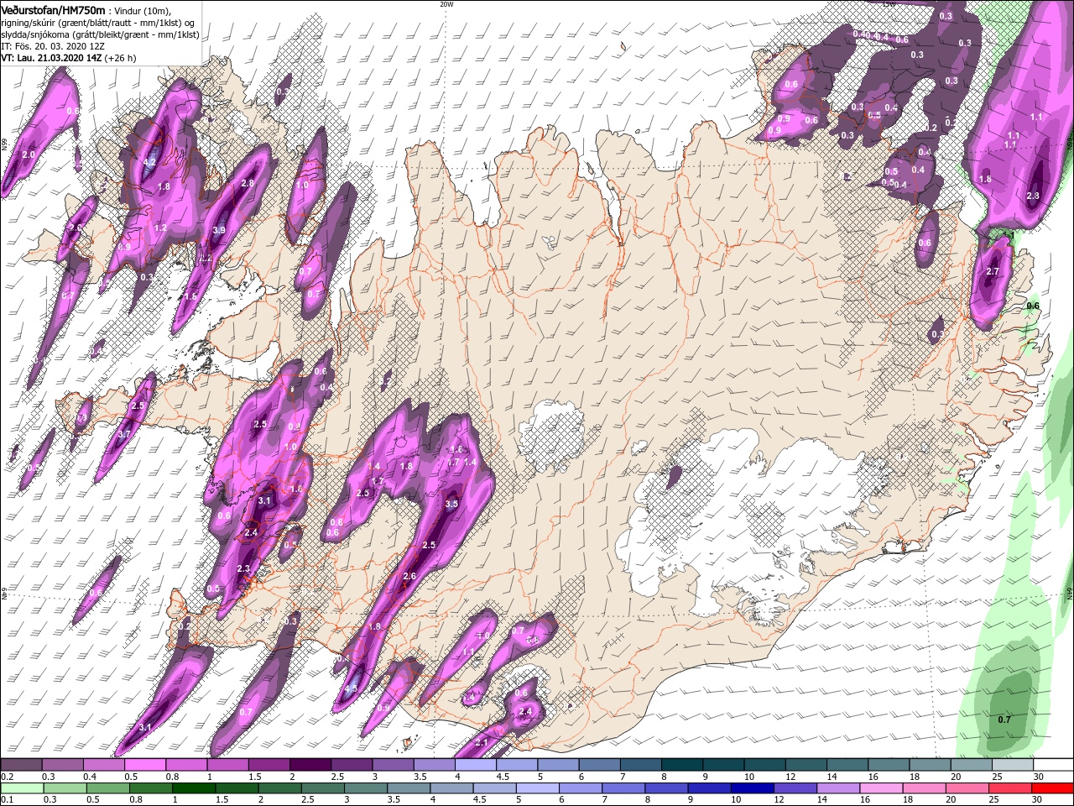This screenshot has height=806, width=1074.
Task: Click the 2.8 snowfall value on the map
Action: (x=247, y=183)
